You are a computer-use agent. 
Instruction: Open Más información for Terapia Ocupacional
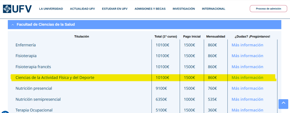click(247, 110)
